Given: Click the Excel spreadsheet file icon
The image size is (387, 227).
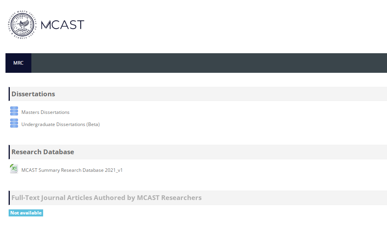Looking at the screenshot, I should click(x=14, y=169).
